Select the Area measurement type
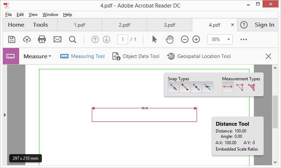Image resolution: width=281 pixels, height=168 pixels. pyautogui.click(x=252, y=87)
